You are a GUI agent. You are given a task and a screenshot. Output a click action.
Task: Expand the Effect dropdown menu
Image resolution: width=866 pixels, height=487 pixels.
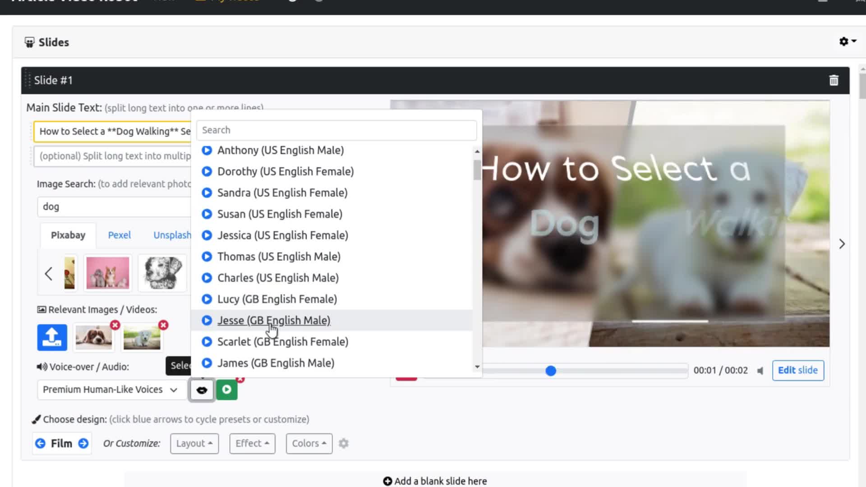click(x=252, y=443)
